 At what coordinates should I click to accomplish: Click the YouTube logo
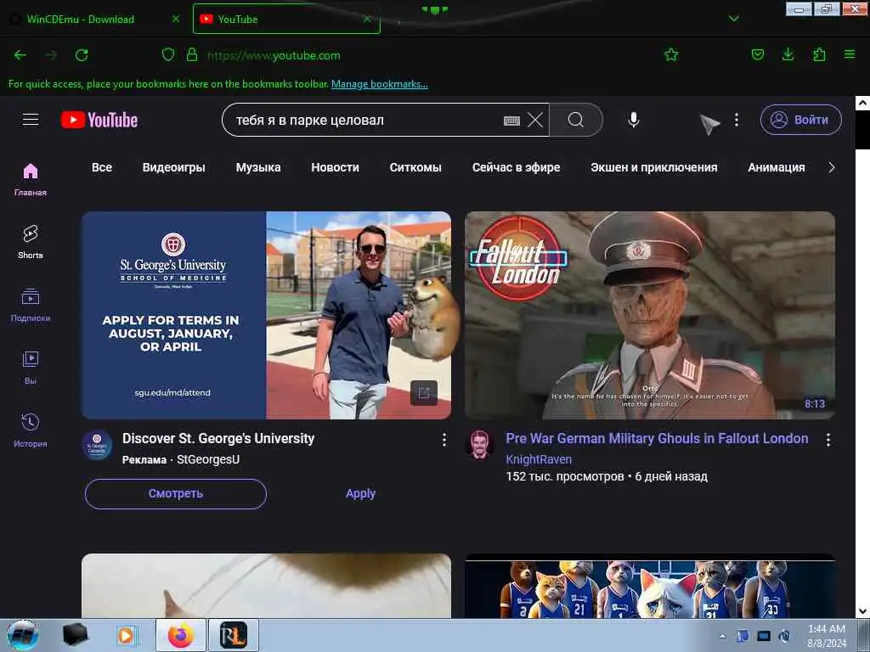(x=99, y=120)
